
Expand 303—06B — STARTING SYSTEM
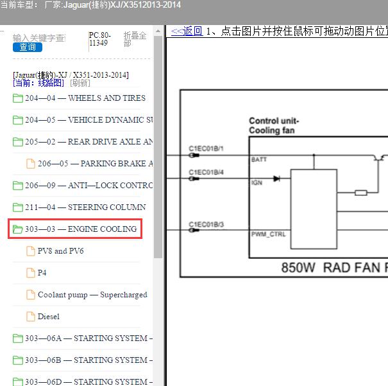pyautogui.click(x=89, y=360)
